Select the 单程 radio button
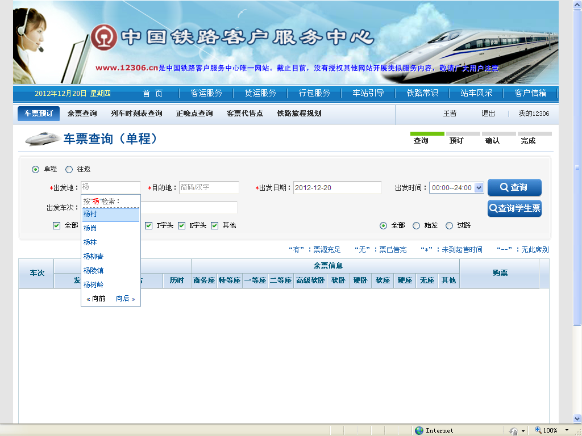This screenshot has width=582, height=436. click(x=35, y=169)
